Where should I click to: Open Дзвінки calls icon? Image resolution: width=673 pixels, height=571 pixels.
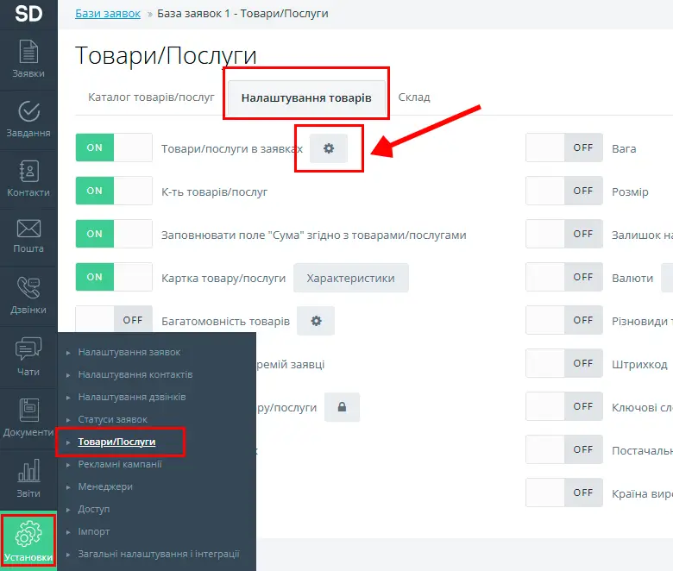(28, 296)
